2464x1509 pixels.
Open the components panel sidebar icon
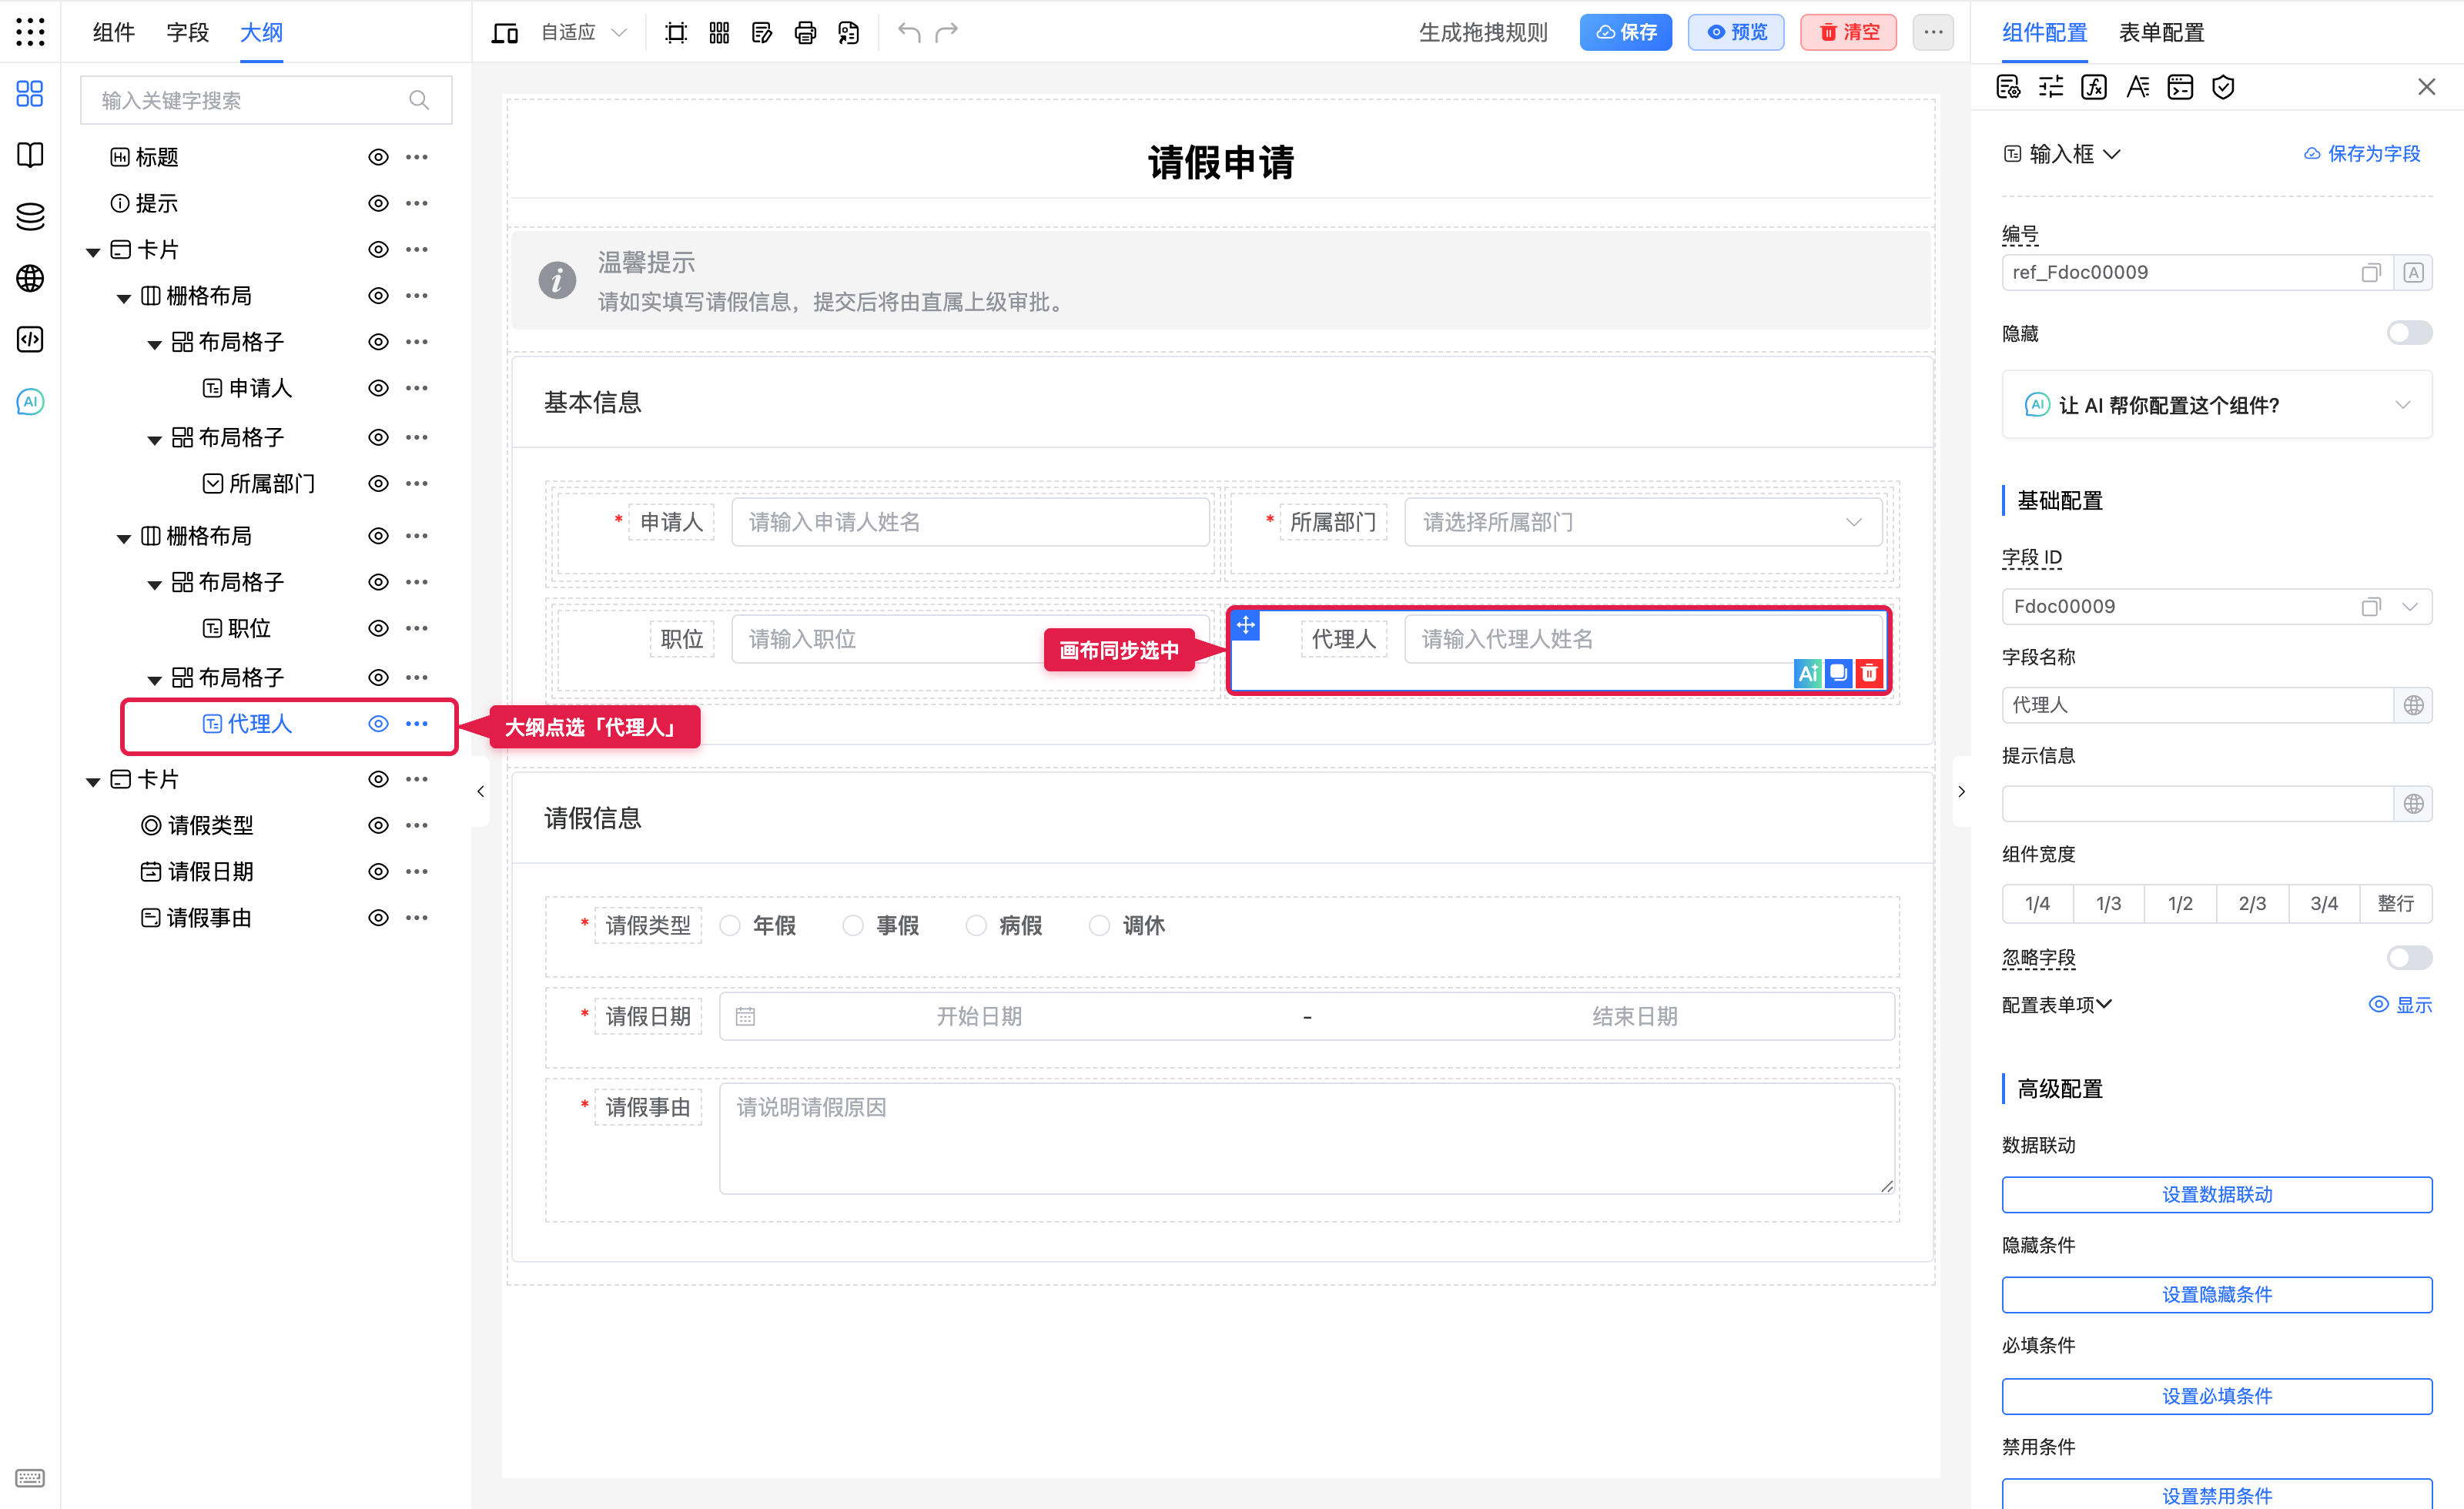pyautogui.click(x=30, y=94)
